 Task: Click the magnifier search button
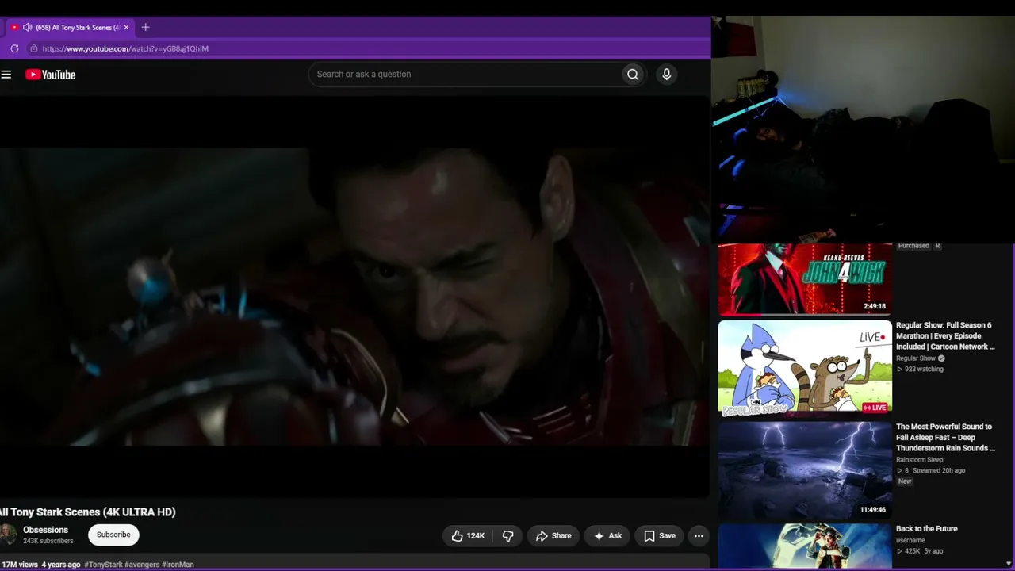[x=633, y=75]
